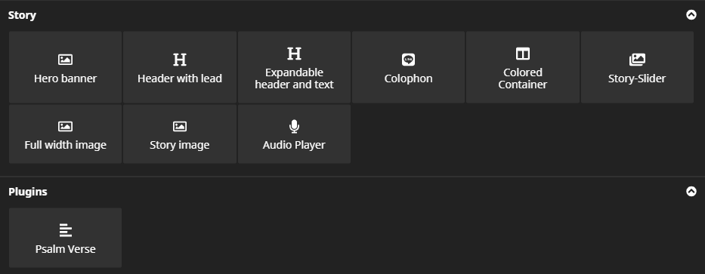Click the Story section heading
The width and height of the screenshot is (705, 274).
pos(22,15)
